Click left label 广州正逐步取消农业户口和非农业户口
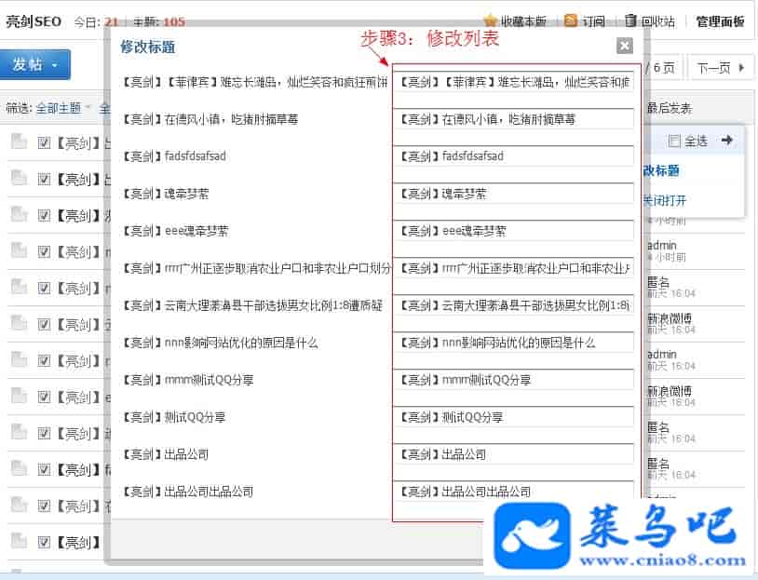 [x=256, y=268]
